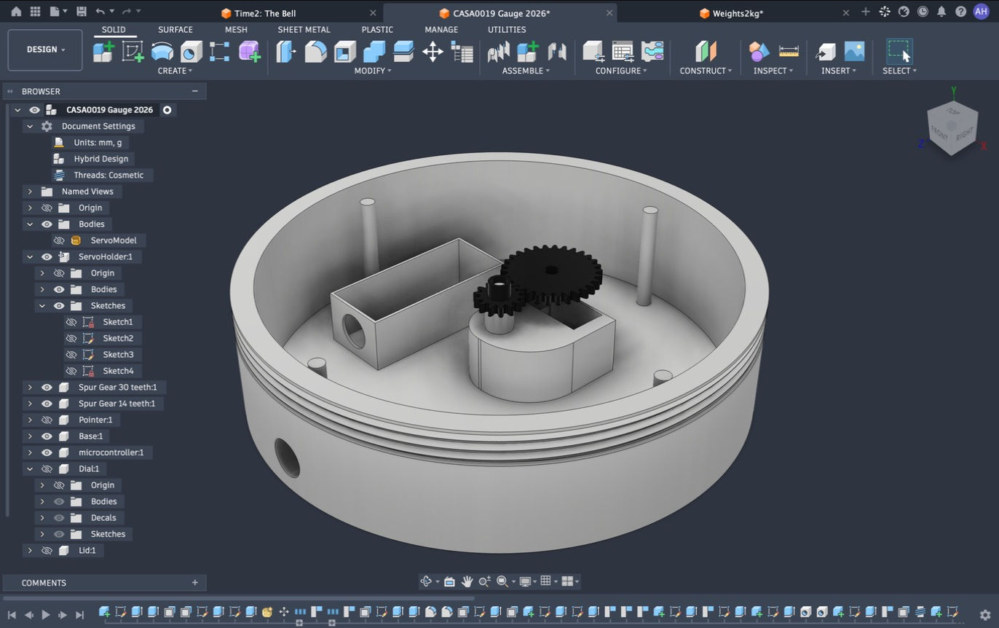Hide the ServoHolder:1 component
The image size is (999, 628).
click(x=47, y=256)
